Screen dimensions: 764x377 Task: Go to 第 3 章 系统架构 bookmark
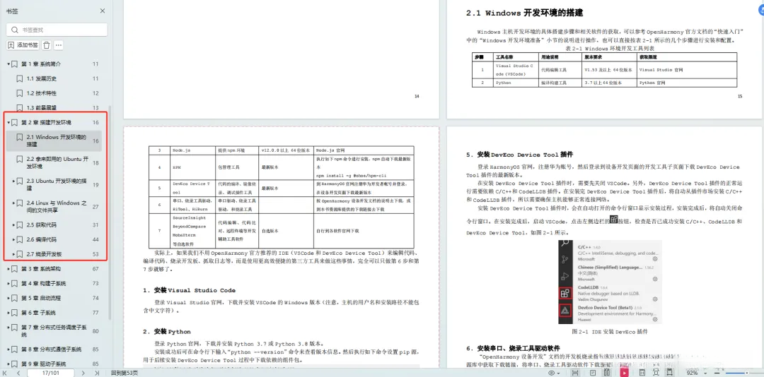pos(41,268)
